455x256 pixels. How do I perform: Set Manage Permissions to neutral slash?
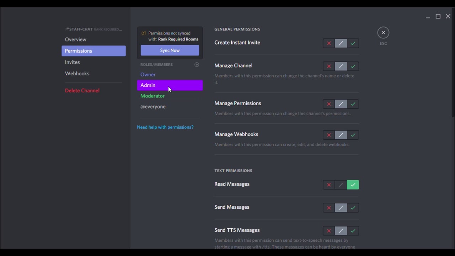click(x=341, y=104)
